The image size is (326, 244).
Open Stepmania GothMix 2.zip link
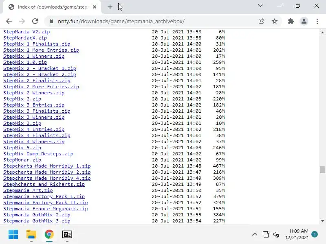[37, 215]
